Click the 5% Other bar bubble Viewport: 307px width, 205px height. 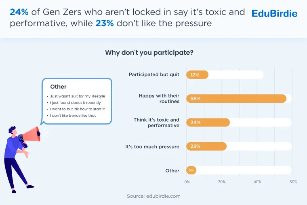[191, 170]
